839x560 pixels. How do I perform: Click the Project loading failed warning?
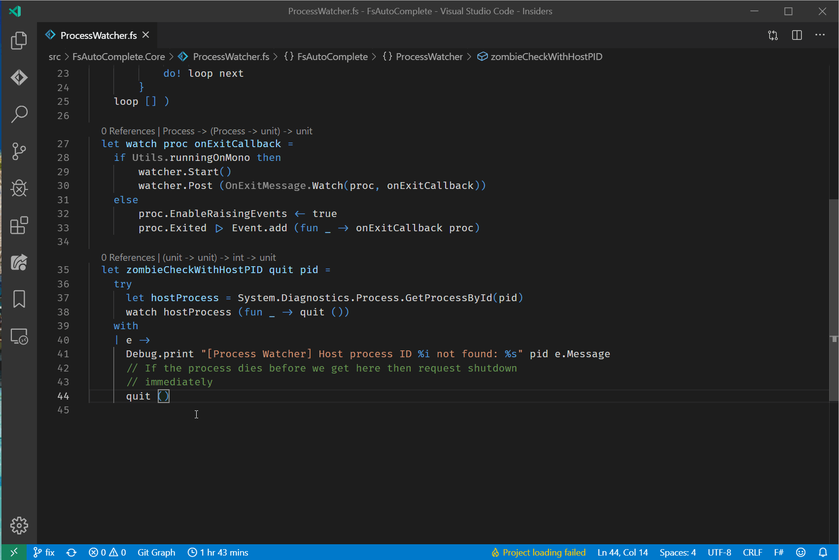click(538, 553)
